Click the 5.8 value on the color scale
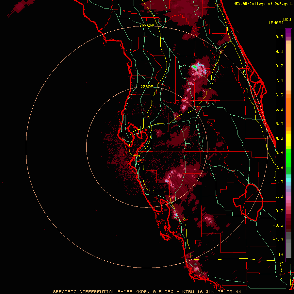This screenshot has width=294, height=294. click(279, 109)
